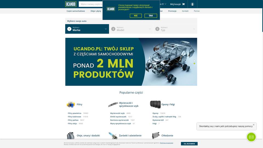Open Silniki wycieraczek link
Screen dimensions: 263x148
(x=118, y=117)
